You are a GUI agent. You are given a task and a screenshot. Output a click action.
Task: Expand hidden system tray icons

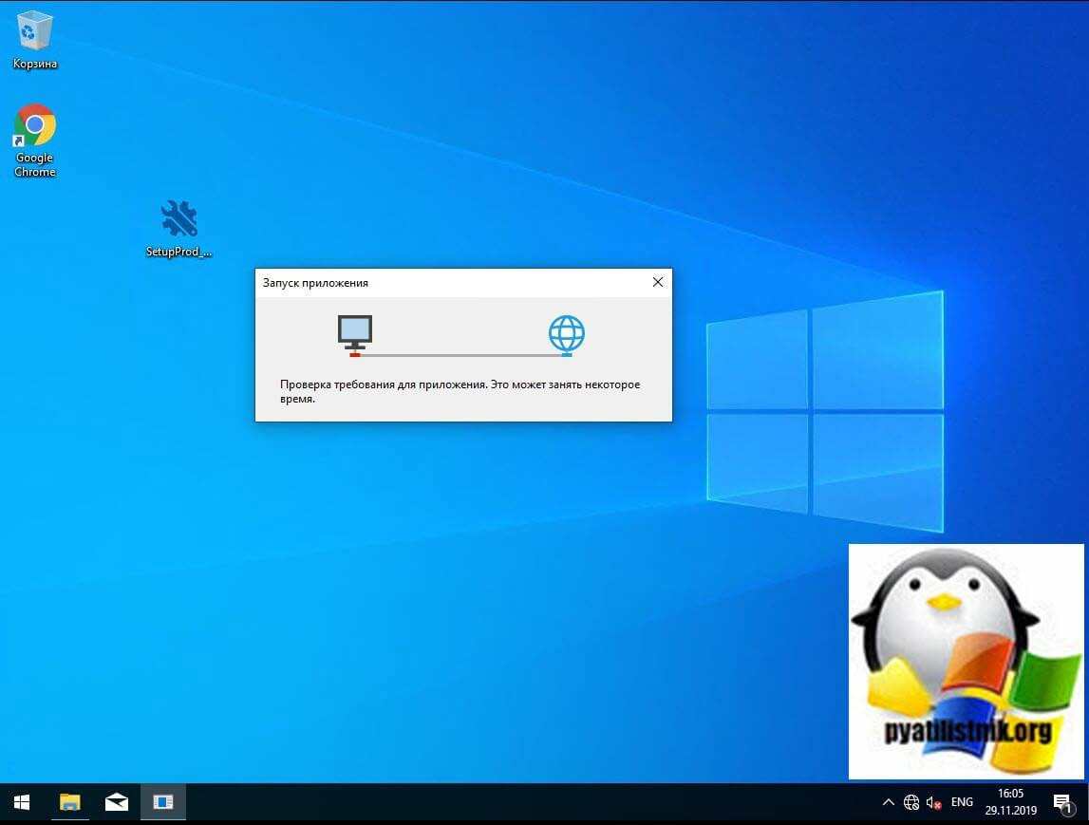(889, 802)
